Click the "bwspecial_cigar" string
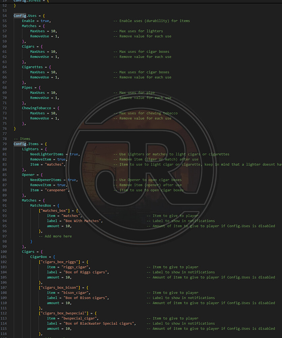Screen dimensions: 282x338 click(79, 318)
